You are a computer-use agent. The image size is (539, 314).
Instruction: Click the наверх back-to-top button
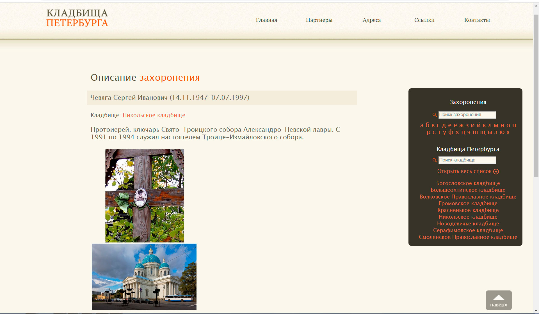point(499,300)
